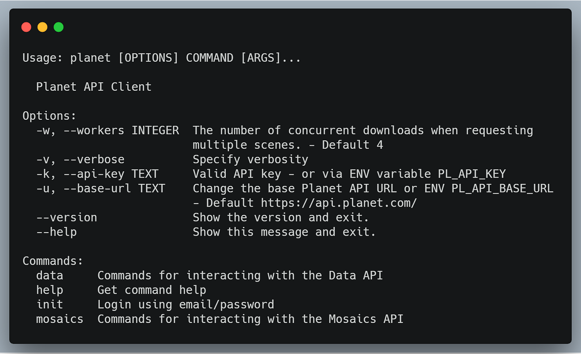The height and width of the screenshot is (354, 581).
Task: Select the PL_API_BASE_URL environment variable text
Action: (x=501, y=188)
